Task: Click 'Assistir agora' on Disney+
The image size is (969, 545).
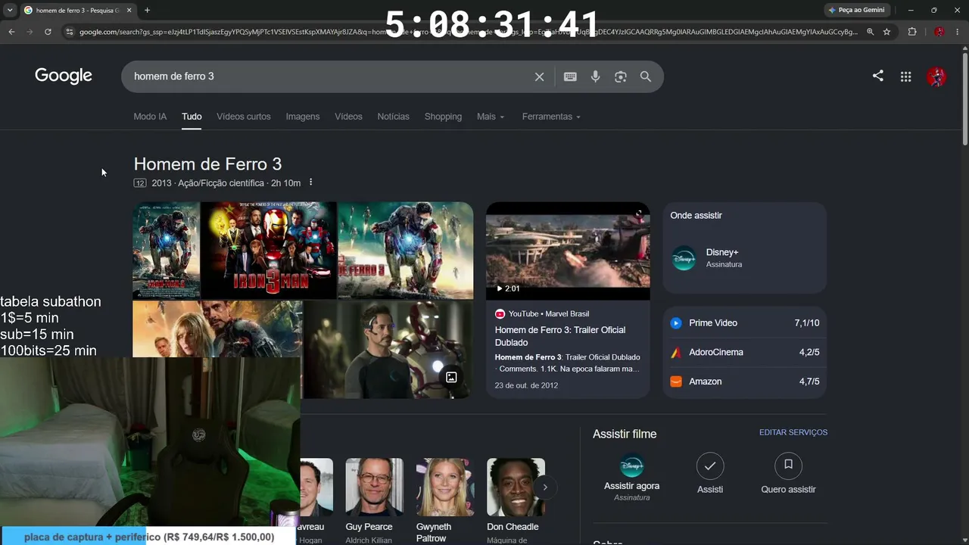Action: point(631,477)
